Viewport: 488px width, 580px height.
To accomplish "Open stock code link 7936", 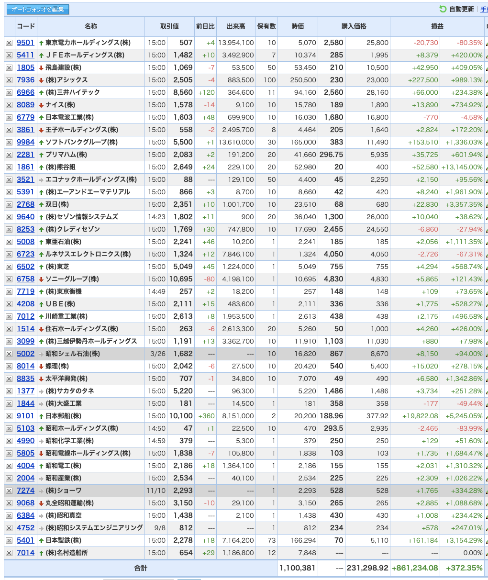I will pos(26,80).
